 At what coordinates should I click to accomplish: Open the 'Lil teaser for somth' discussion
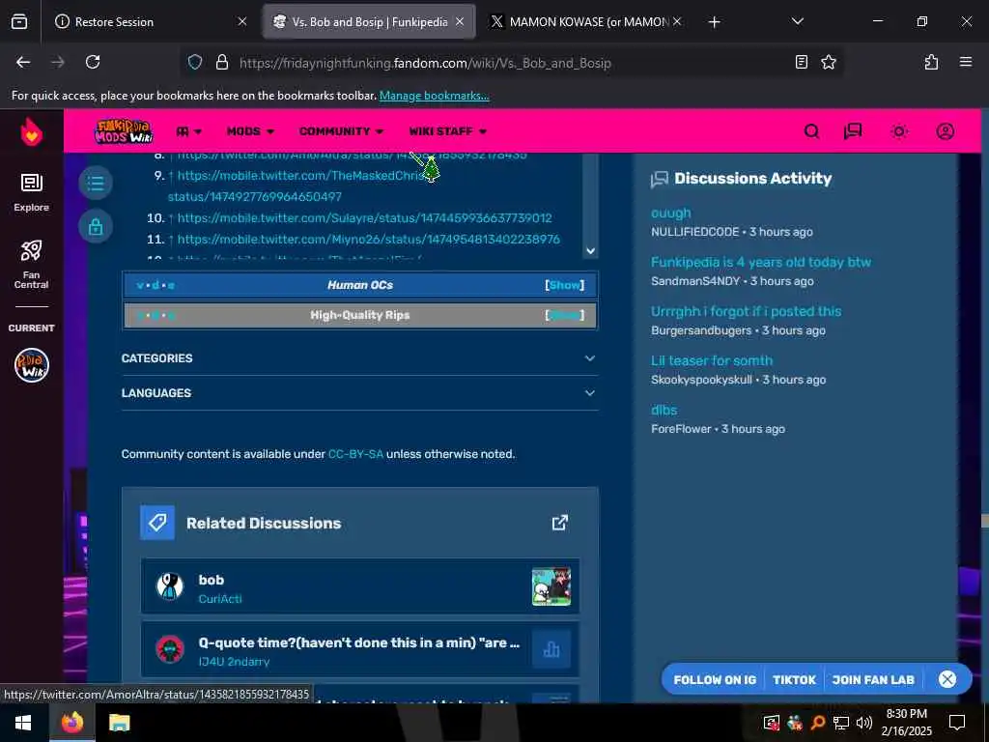[712, 361]
